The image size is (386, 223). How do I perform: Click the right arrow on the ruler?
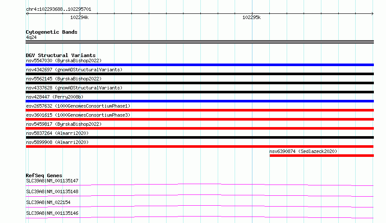click(373, 14)
